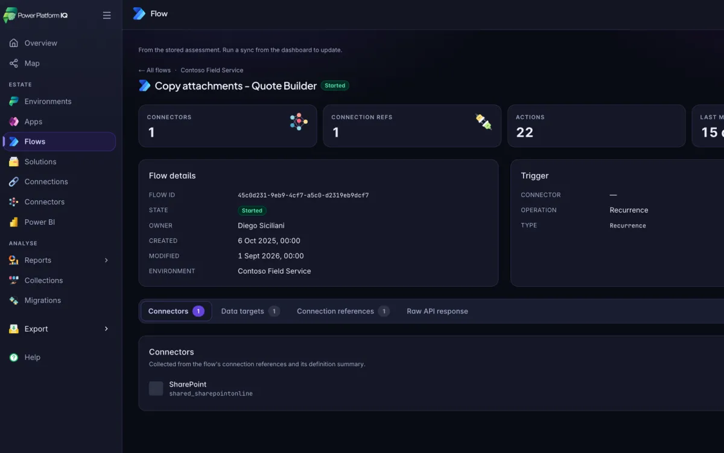
Task: Click the Export download icon
Action: pyautogui.click(x=13, y=329)
